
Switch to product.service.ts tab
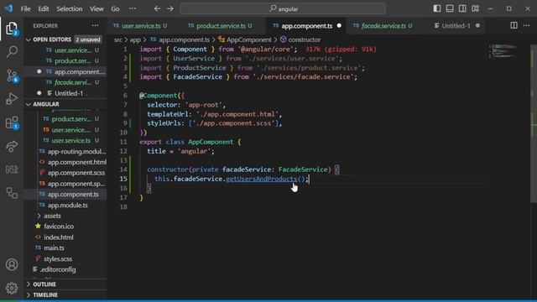click(221, 26)
